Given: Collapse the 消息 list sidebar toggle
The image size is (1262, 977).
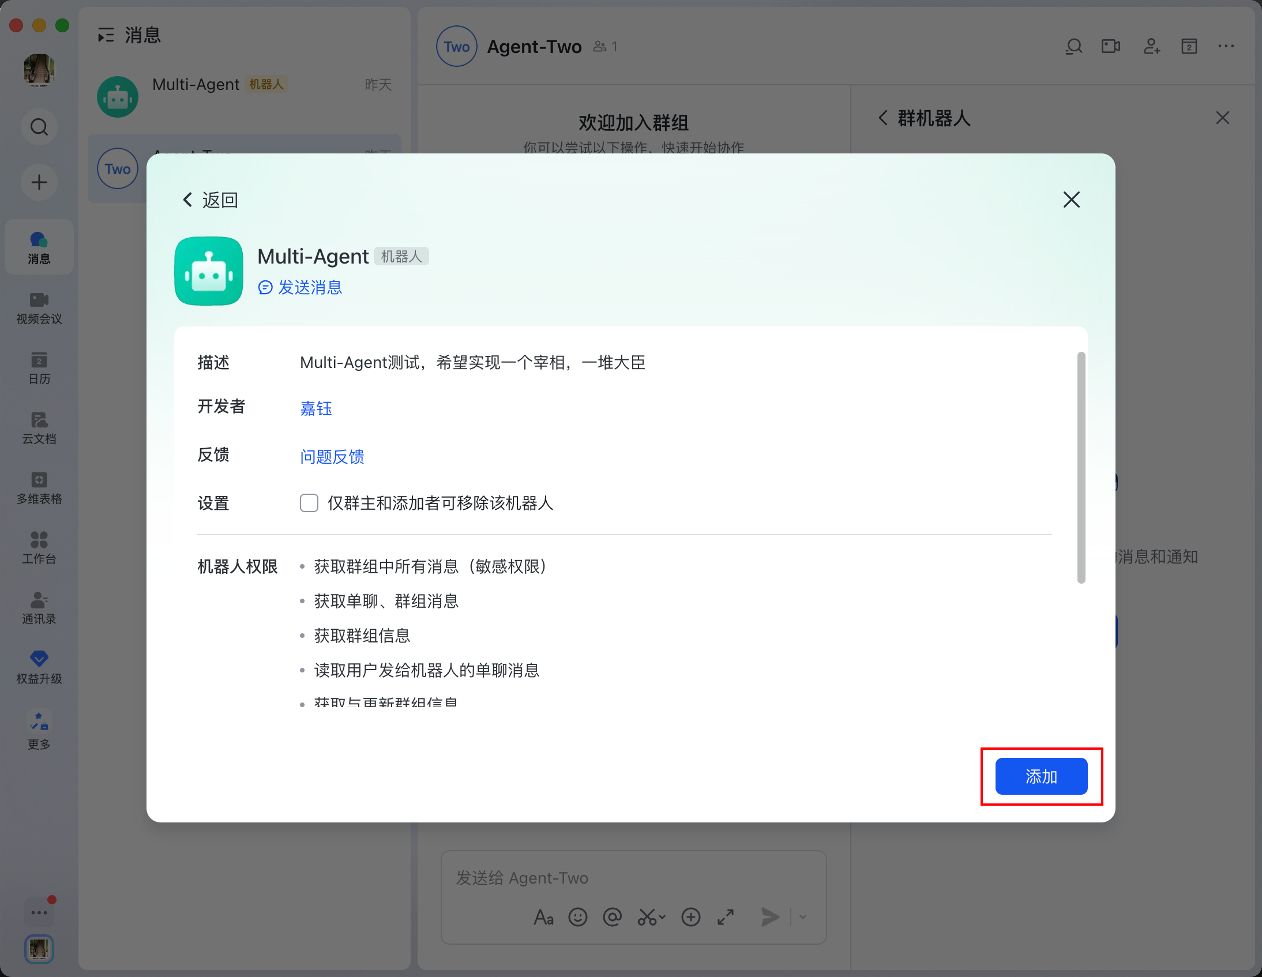Looking at the screenshot, I should pyautogui.click(x=106, y=35).
